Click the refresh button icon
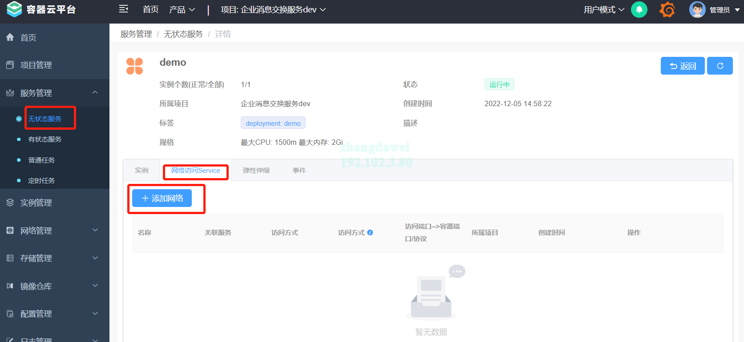This screenshot has height=342, width=744. pos(720,66)
